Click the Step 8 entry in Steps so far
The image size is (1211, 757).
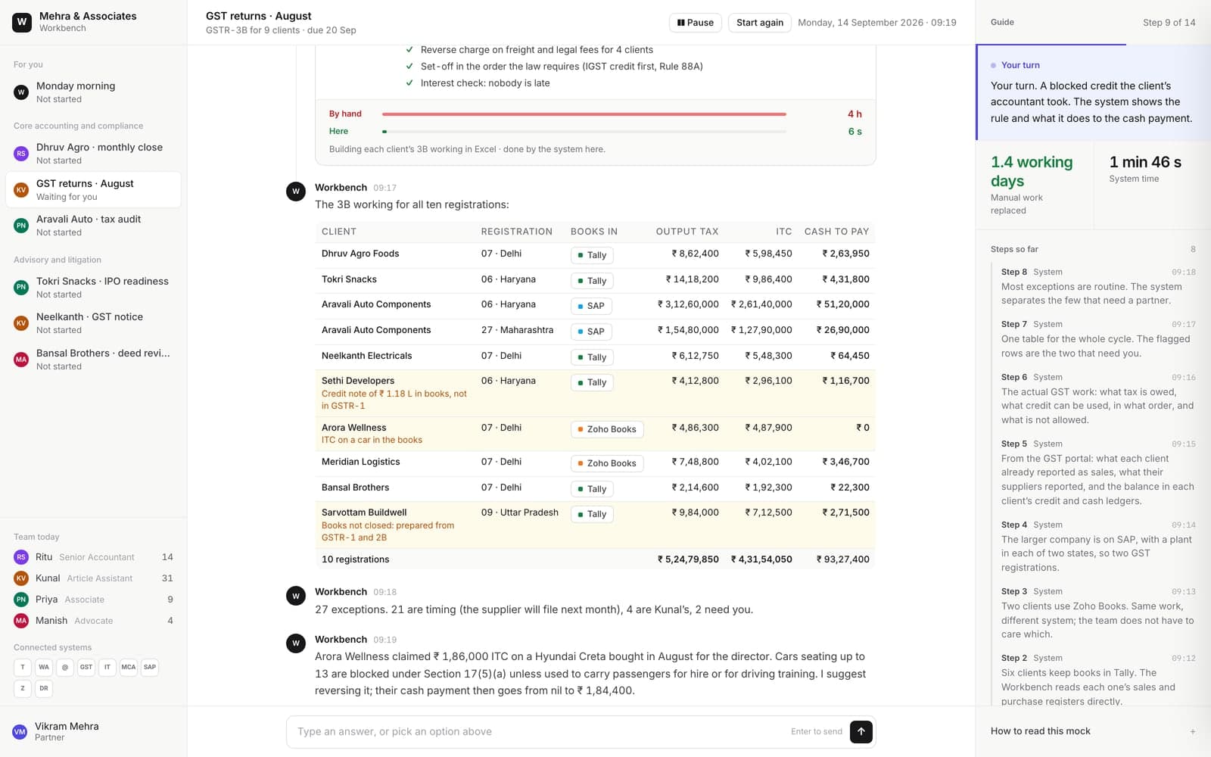[x=1097, y=286]
